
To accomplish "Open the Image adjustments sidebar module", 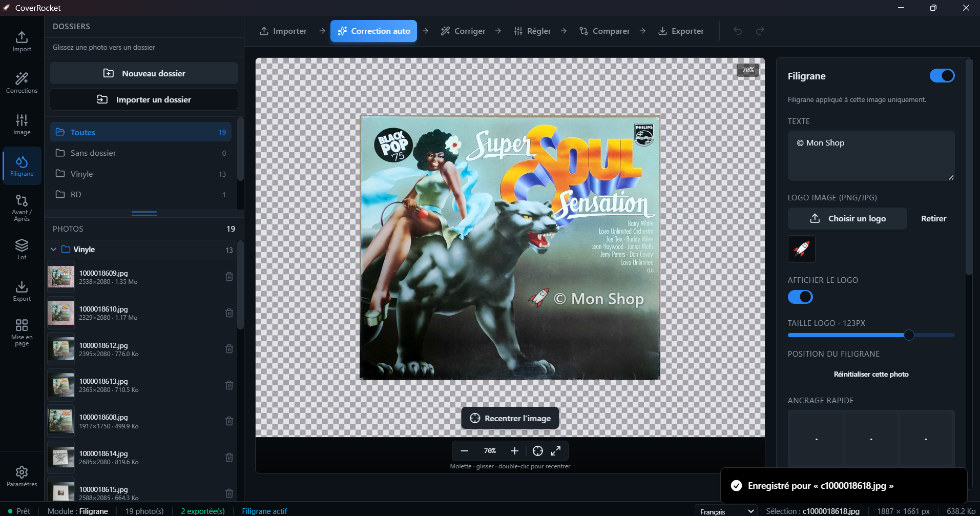I will (x=22, y=125).
